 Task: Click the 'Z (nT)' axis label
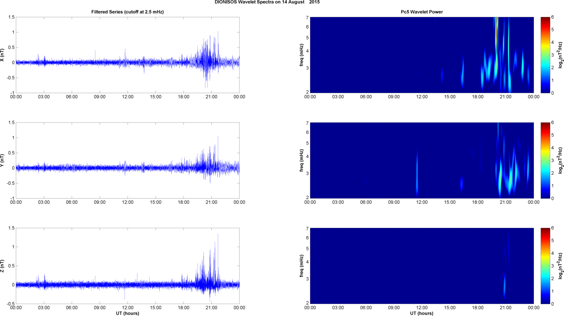[x=2, y=266]
